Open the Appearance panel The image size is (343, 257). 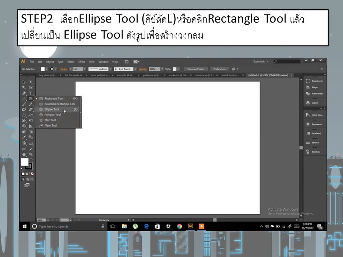pyautogui.click(x=314, y=124)
